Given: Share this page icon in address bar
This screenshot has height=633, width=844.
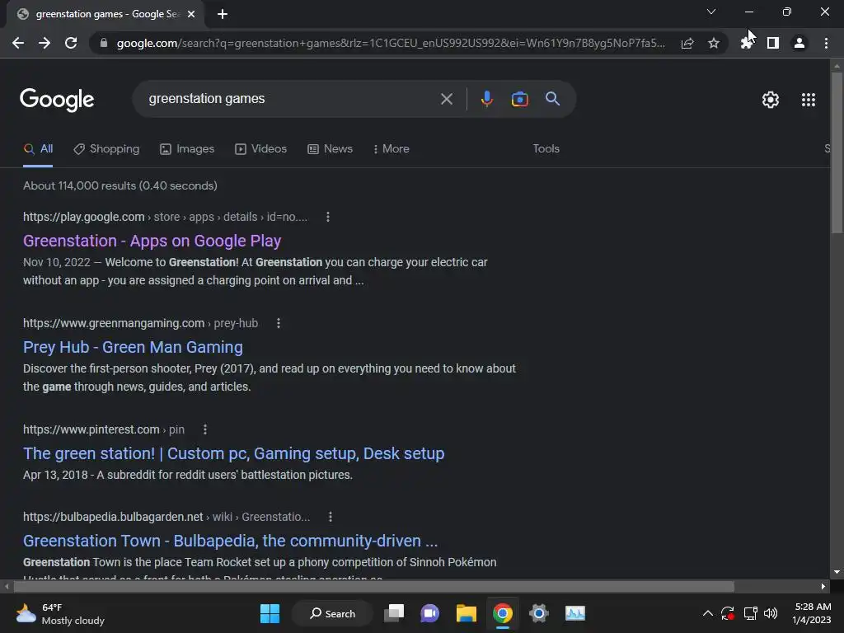Looking at the screenshot, I should (687, 43).
